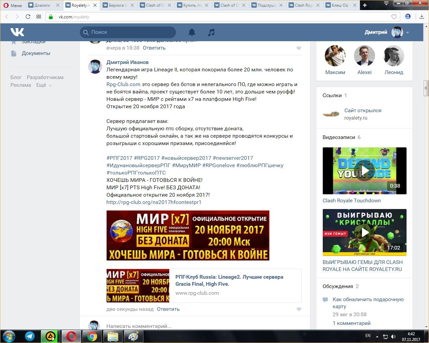The height and width of the screenshot is (343, 429).
Task: Open Alexei's profile avatar
Action: tap(364, 56)
